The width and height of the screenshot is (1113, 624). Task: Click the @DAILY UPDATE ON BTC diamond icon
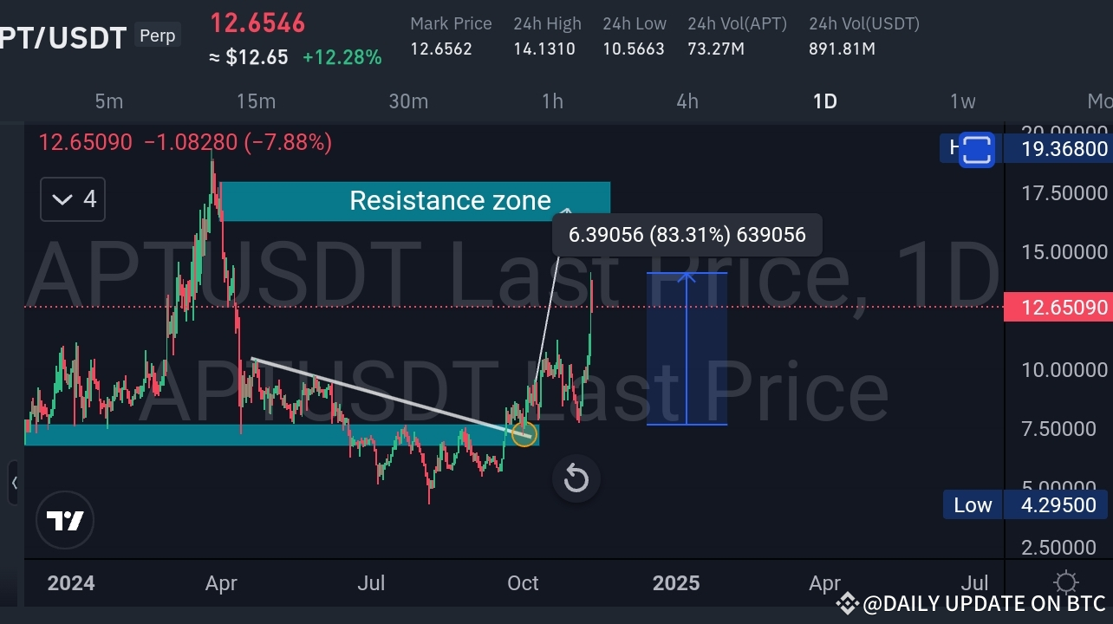click(846, 603)
